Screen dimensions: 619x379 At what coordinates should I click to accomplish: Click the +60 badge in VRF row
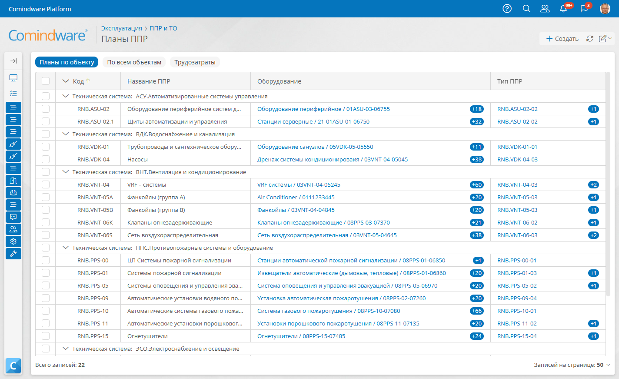pyautogui.click(x=477, y=185)
